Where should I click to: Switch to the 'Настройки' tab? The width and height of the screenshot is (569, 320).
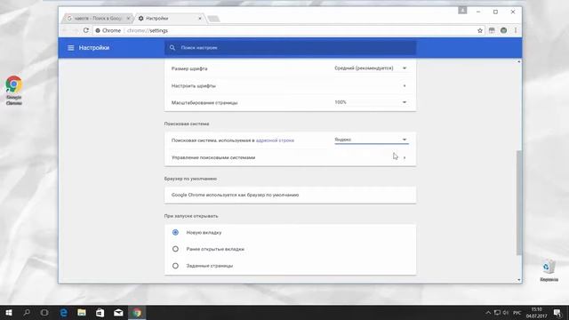pos(169,18)
